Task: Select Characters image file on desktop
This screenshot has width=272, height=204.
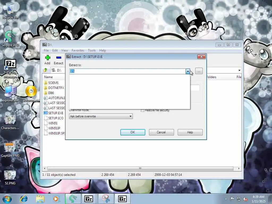Action: (x=10, y=122)
